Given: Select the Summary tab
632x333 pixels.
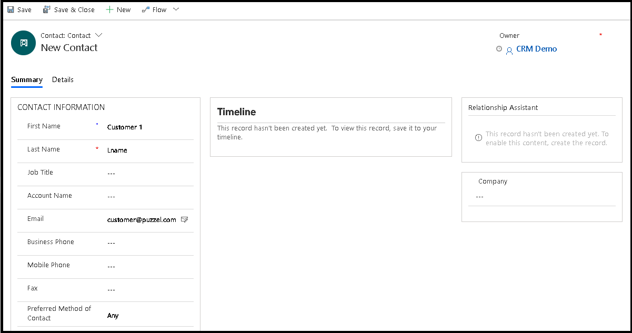Looking at the screenshot, I should pyautogui.click(x=27, y=79).
